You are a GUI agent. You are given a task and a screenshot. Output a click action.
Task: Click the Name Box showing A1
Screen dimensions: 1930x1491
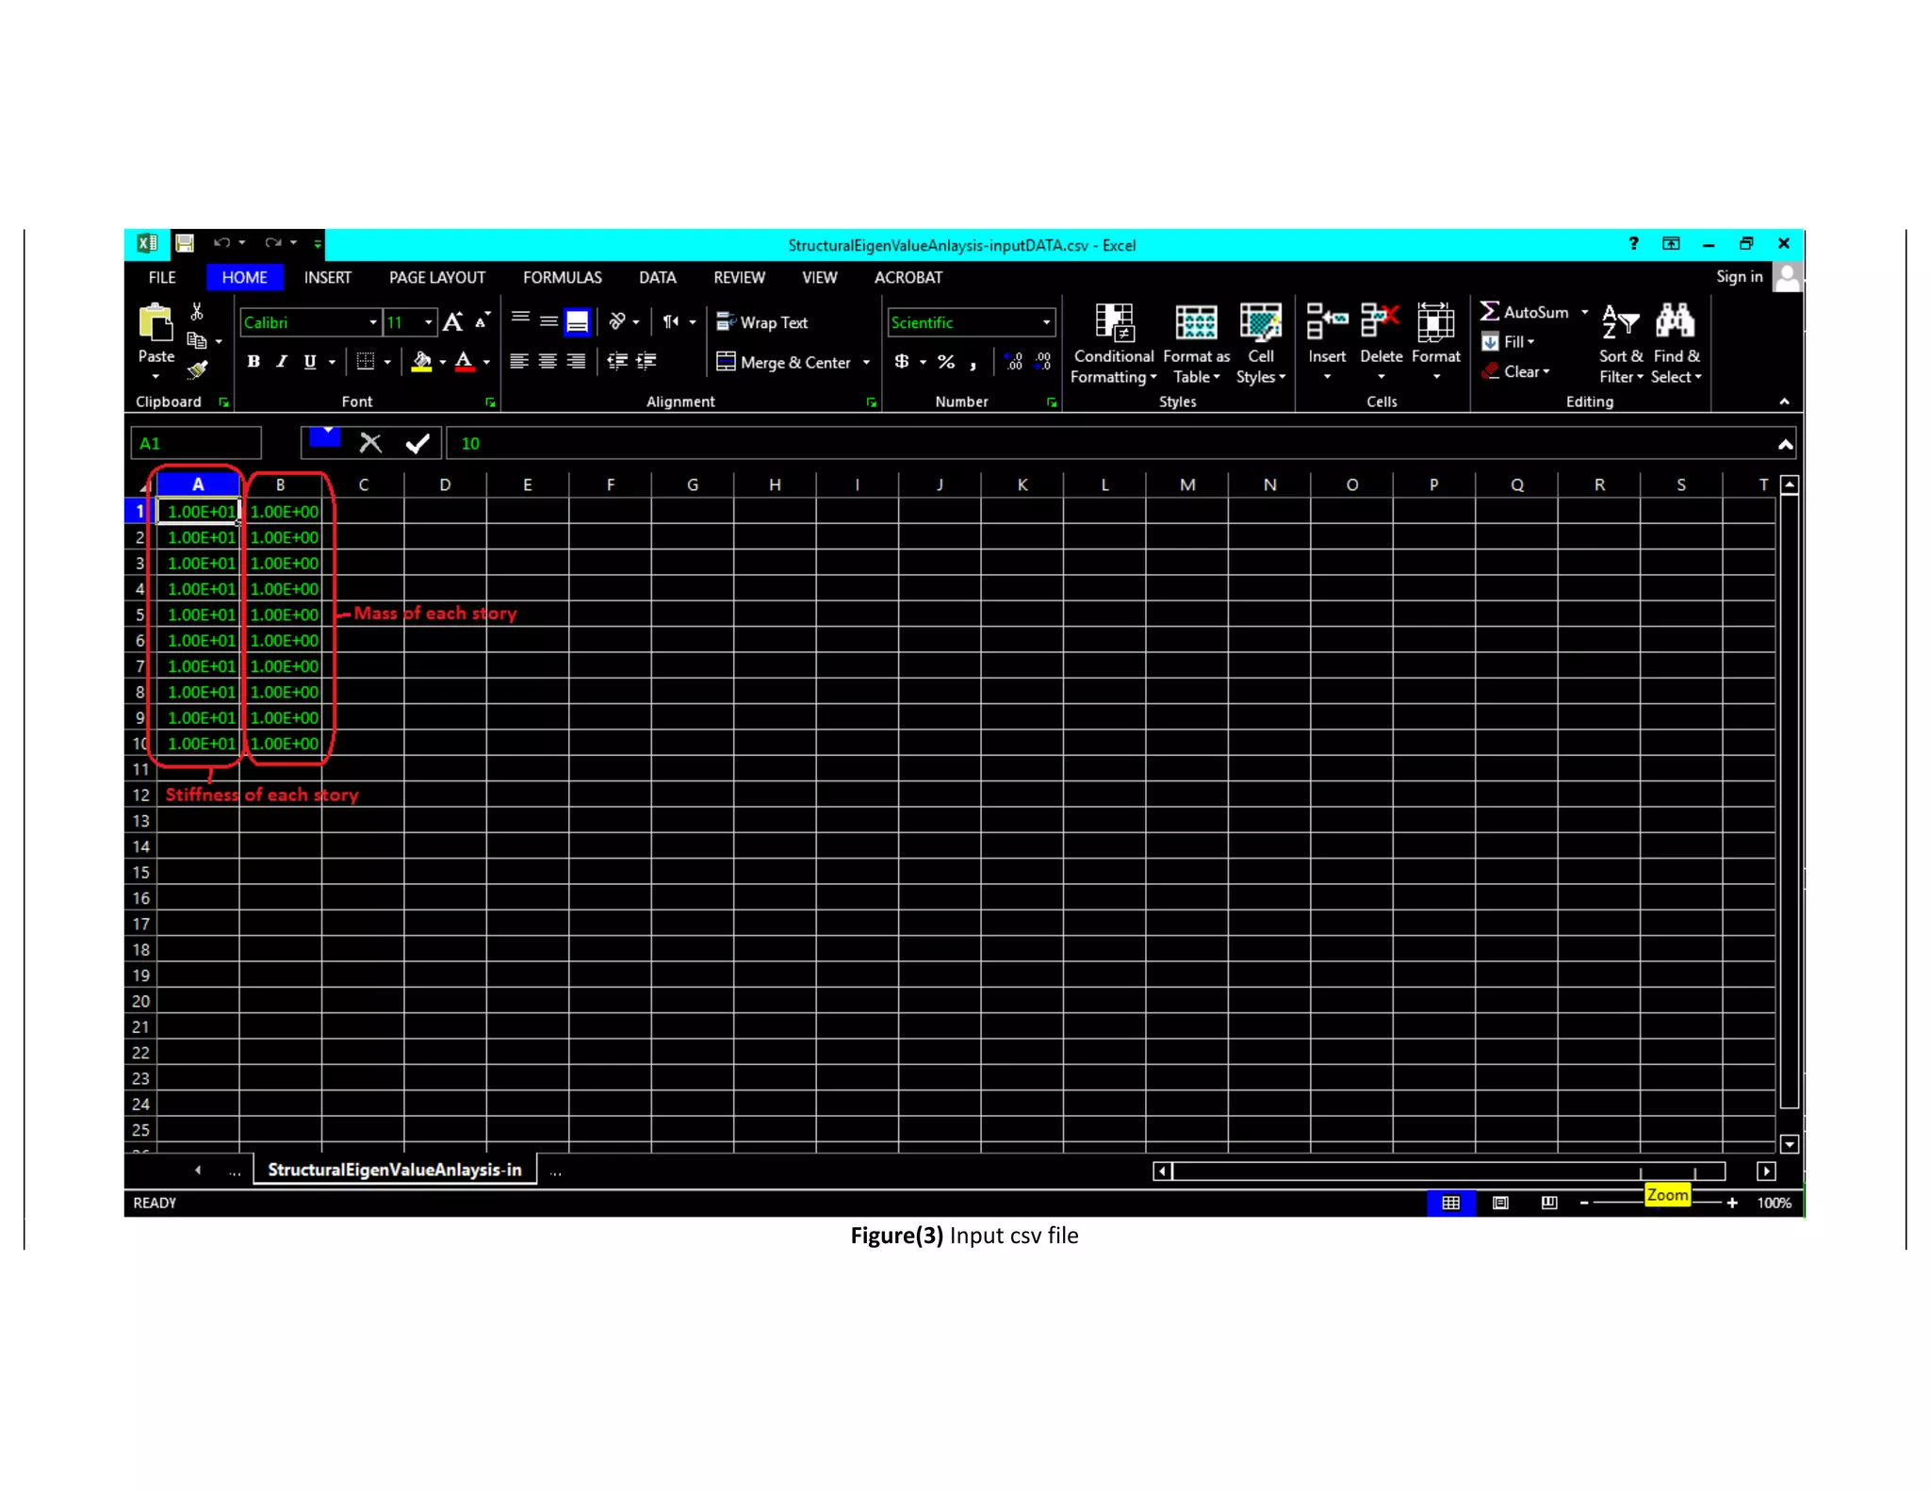(x=196, y=443)
